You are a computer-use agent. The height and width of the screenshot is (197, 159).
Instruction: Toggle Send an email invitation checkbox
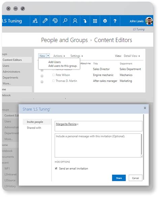(56, 168)
